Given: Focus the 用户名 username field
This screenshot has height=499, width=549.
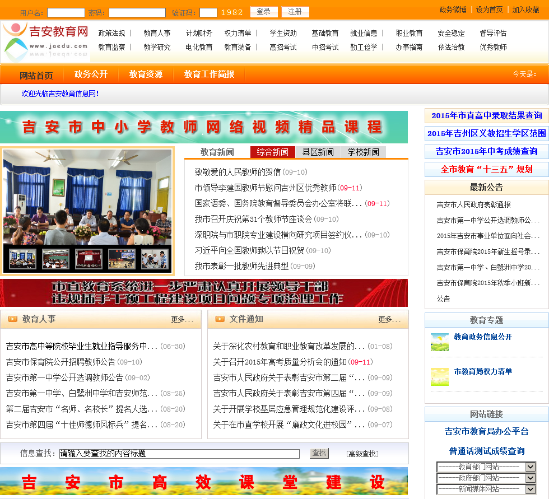Looking at the screenshot, I should point(66,12).
